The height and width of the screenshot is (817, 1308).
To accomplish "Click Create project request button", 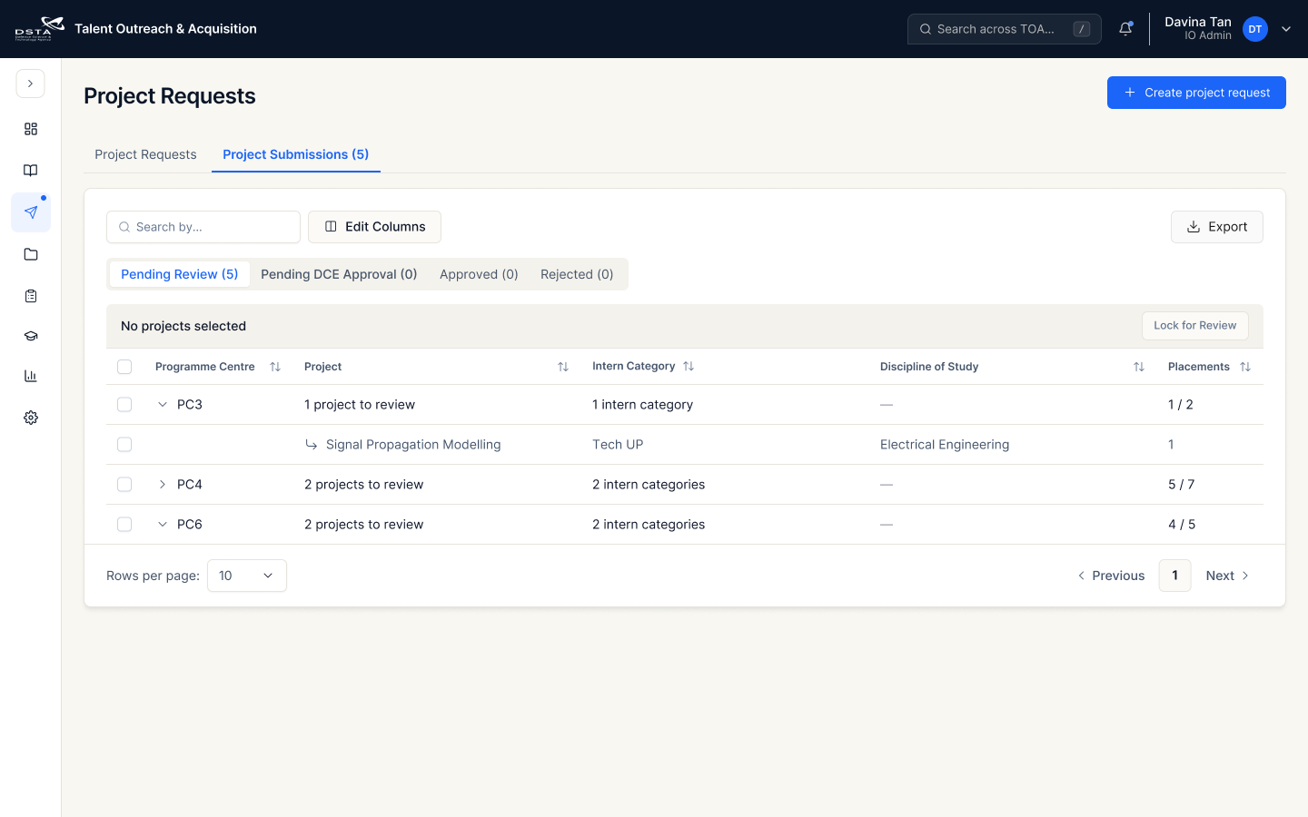I will (x=1196, y=93).
